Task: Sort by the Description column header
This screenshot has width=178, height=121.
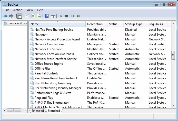Action: point(96,24)
